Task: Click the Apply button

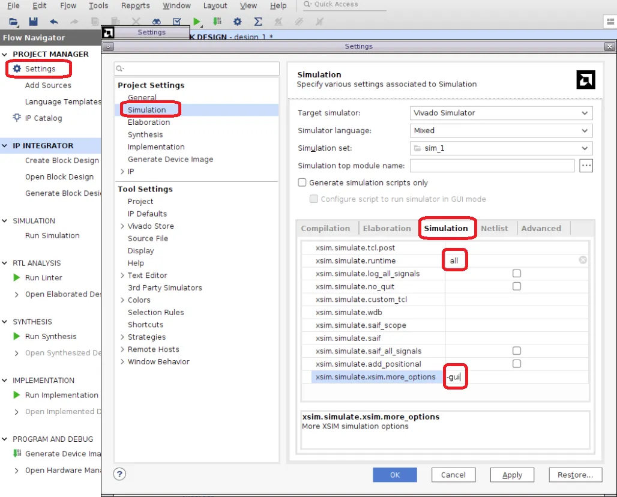Action: (512, 475)
